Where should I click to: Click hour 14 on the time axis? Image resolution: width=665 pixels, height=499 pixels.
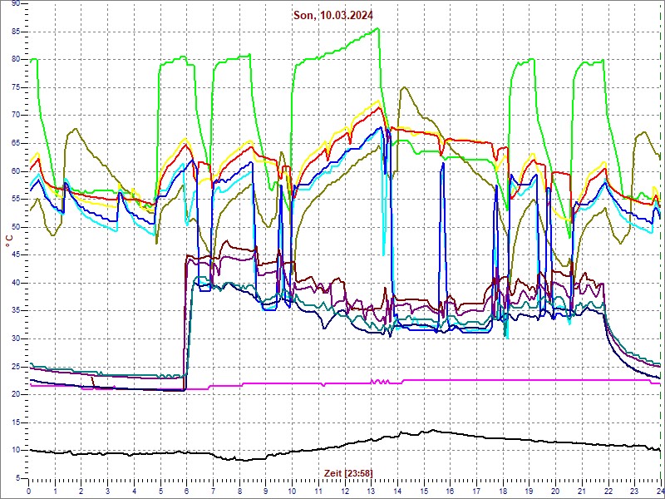point(397,492)
